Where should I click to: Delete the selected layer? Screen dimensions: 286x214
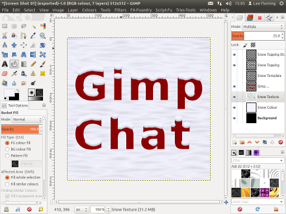[x=280, y=142]
